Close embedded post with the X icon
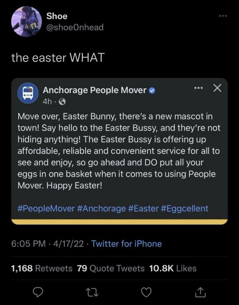239x305 pixels. pyautogui.click(x=217, y=88)
